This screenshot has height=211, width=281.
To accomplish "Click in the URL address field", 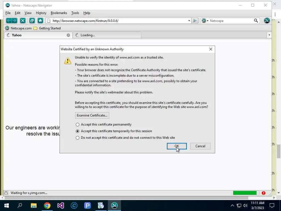I will (x=119, y=21).
